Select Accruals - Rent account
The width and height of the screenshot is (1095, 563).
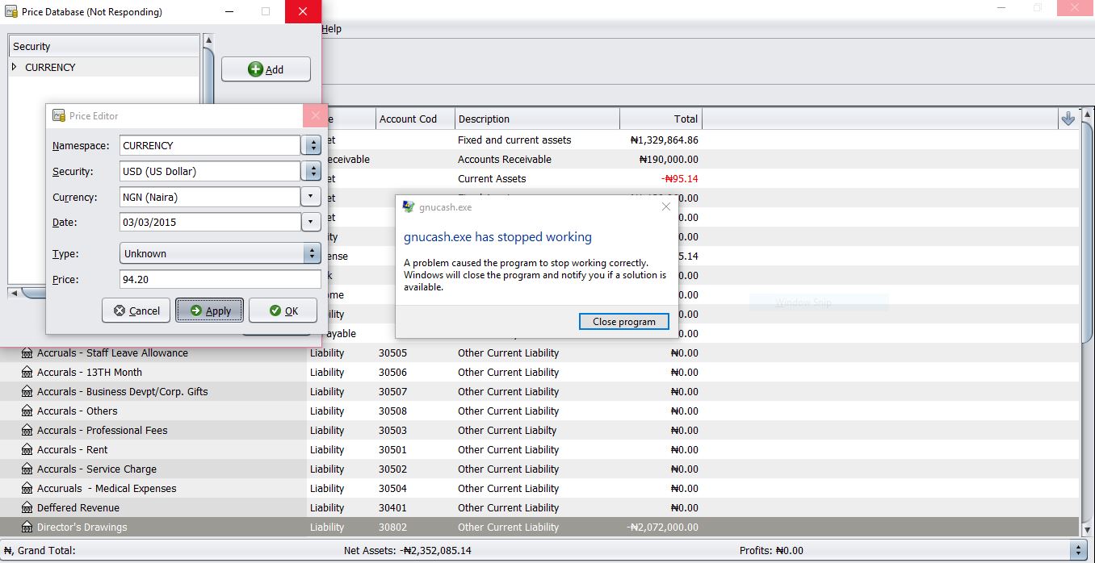(73, 450)
